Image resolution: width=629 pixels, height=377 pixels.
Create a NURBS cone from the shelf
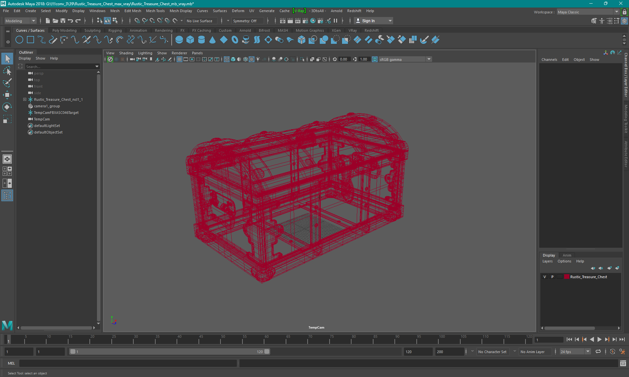[213, 40]
